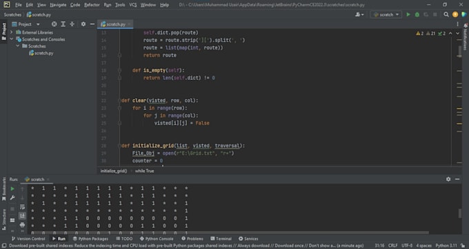Click the Run console vertical scrollbar
Viewport: 469px width, 249px height.
pos(460,213)
